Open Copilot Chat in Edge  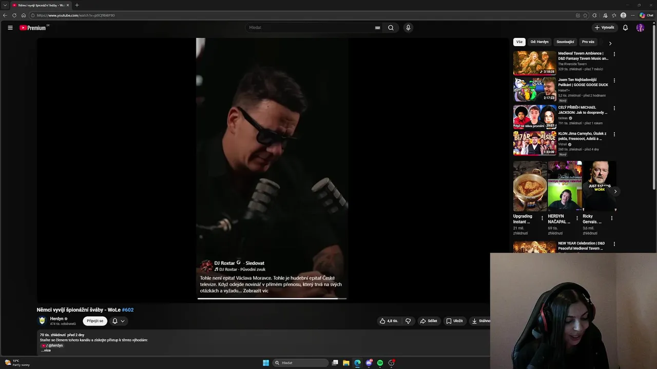point(646,15)
